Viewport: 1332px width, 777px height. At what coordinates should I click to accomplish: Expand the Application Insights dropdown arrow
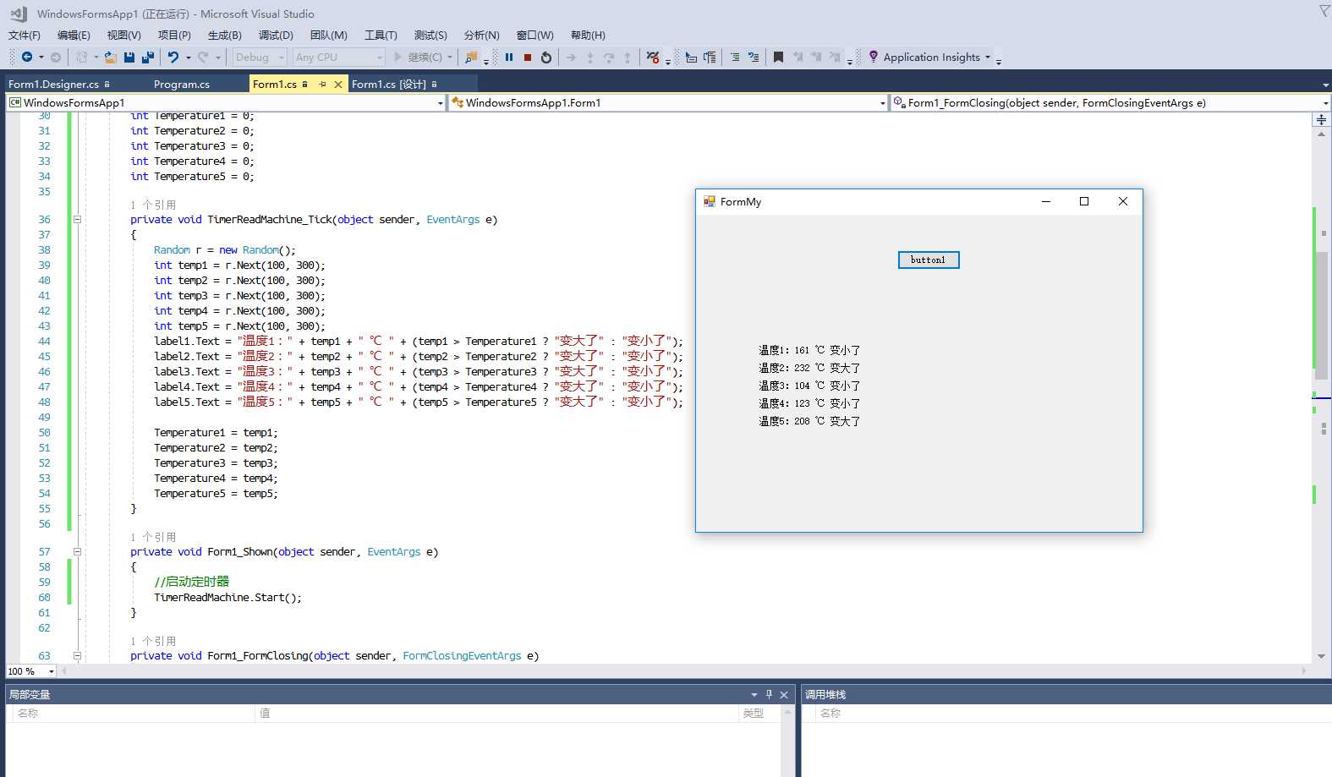[988, 57]
